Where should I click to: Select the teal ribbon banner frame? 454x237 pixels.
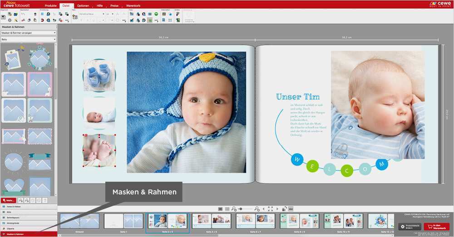(40, 161)
